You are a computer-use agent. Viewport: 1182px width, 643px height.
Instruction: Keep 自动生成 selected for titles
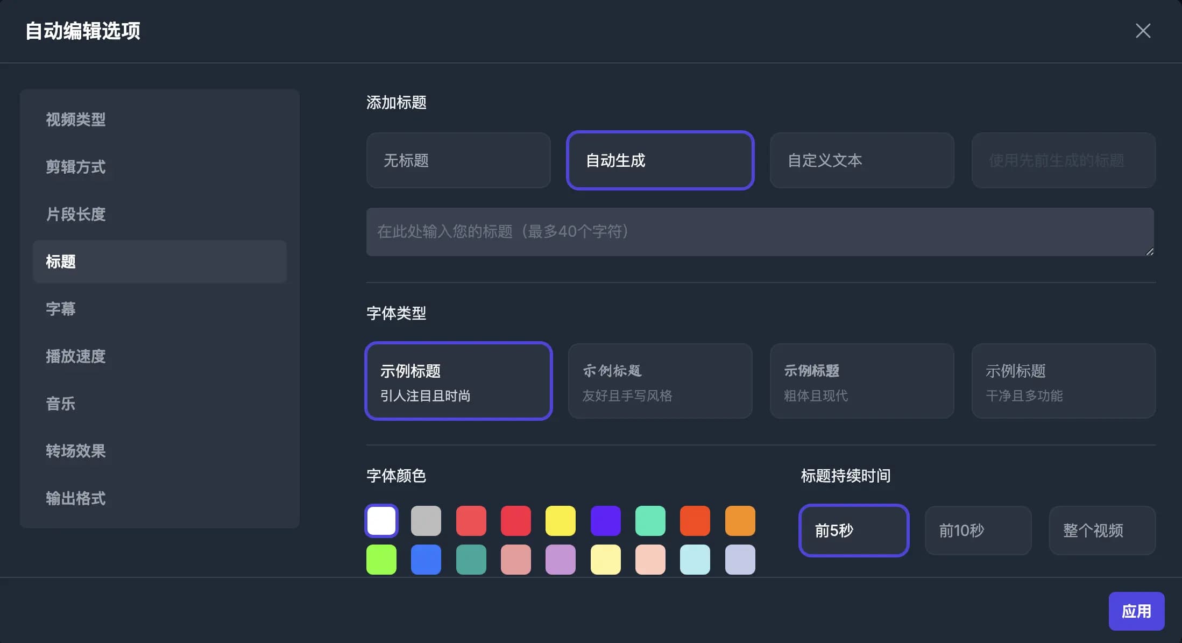(660, 160)
